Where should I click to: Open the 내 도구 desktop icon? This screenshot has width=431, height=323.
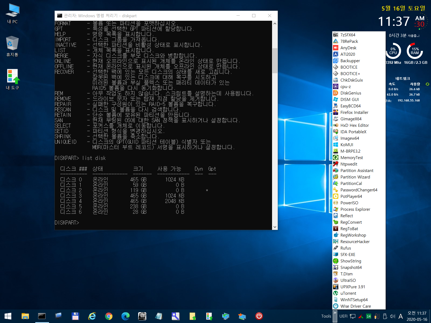click(12, 79)
